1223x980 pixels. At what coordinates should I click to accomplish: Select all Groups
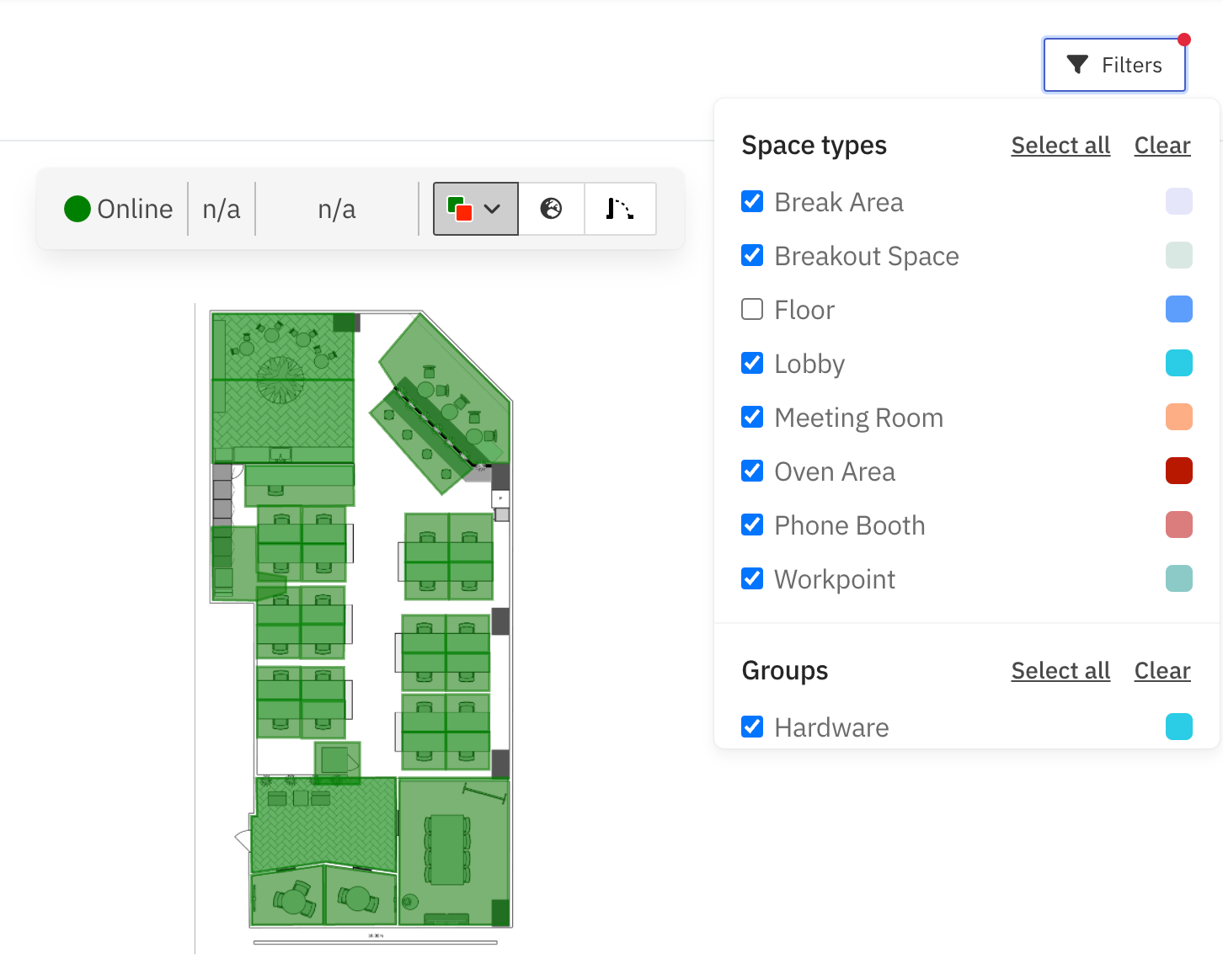point(1060,671)
